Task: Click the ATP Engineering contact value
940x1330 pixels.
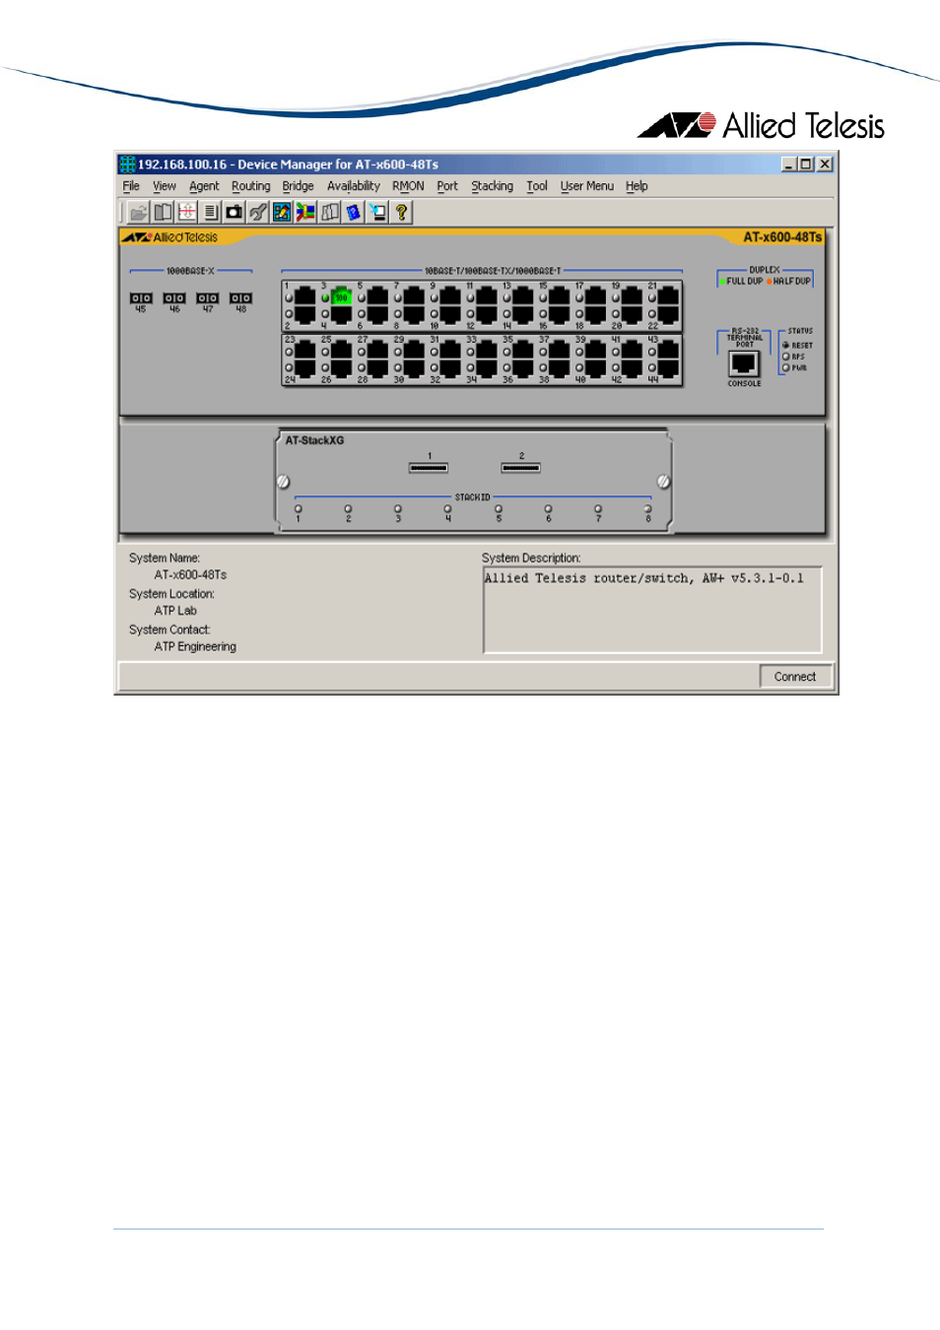Action: coord(195,647)
